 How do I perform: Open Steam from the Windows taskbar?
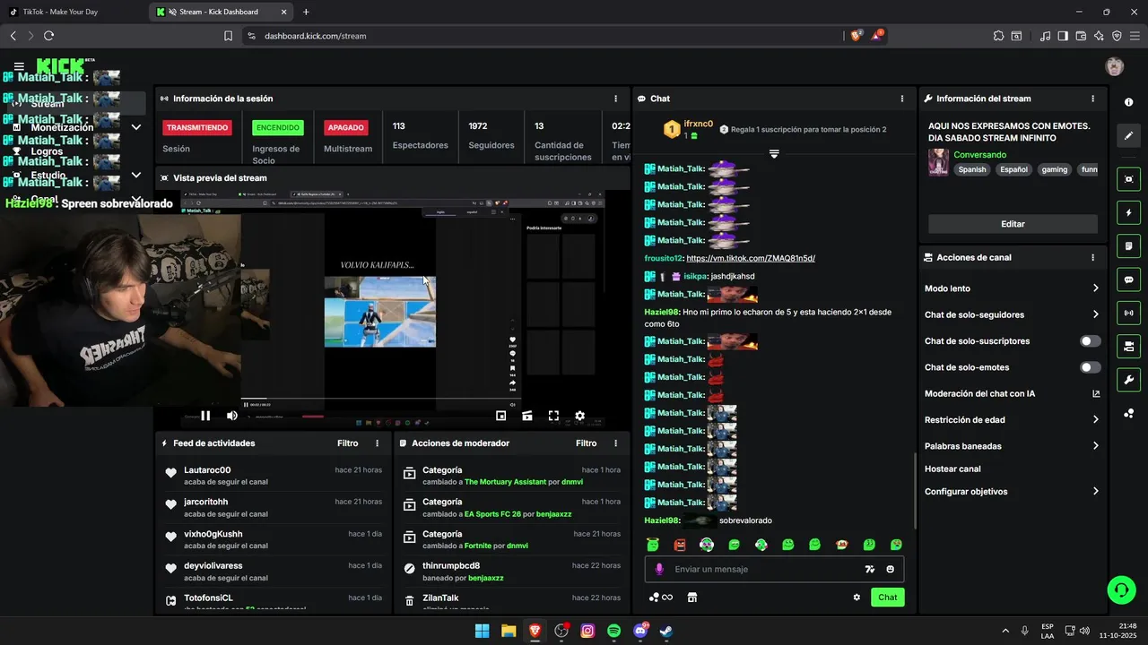coord(666,631)
